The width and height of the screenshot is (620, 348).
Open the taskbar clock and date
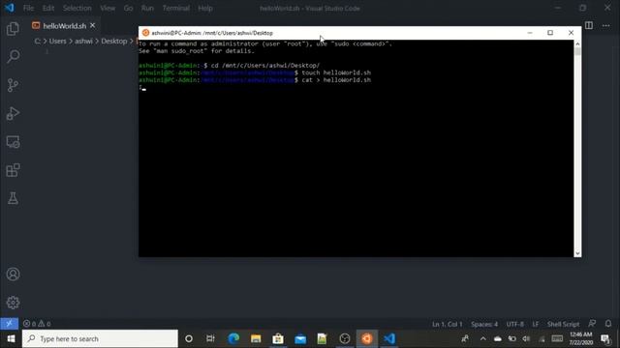point(581,339)
